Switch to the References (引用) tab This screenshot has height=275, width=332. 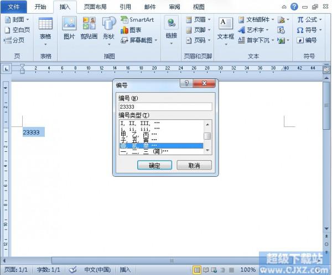point(126,7)
